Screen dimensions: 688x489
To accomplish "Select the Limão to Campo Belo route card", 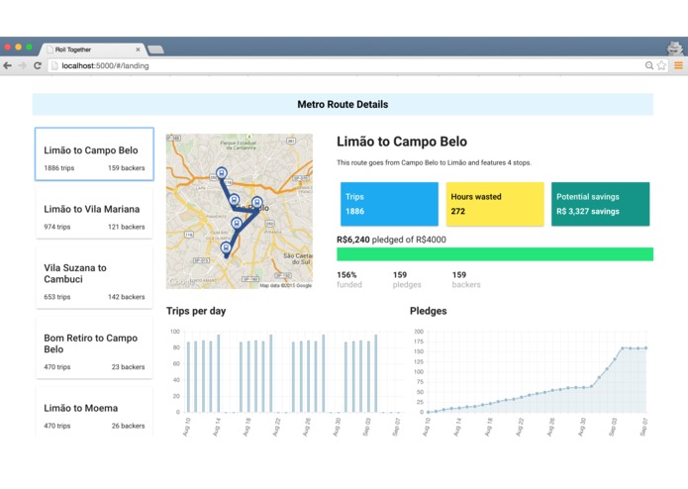I will tap(94, 154).
